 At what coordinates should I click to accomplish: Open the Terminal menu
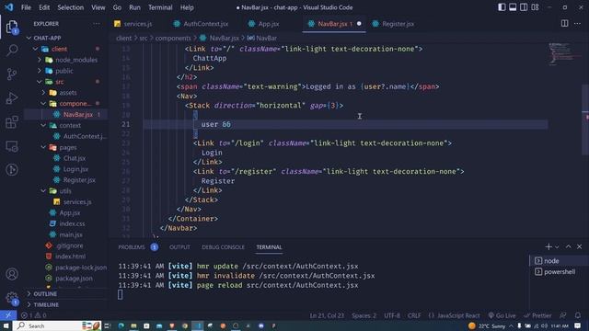160,7
